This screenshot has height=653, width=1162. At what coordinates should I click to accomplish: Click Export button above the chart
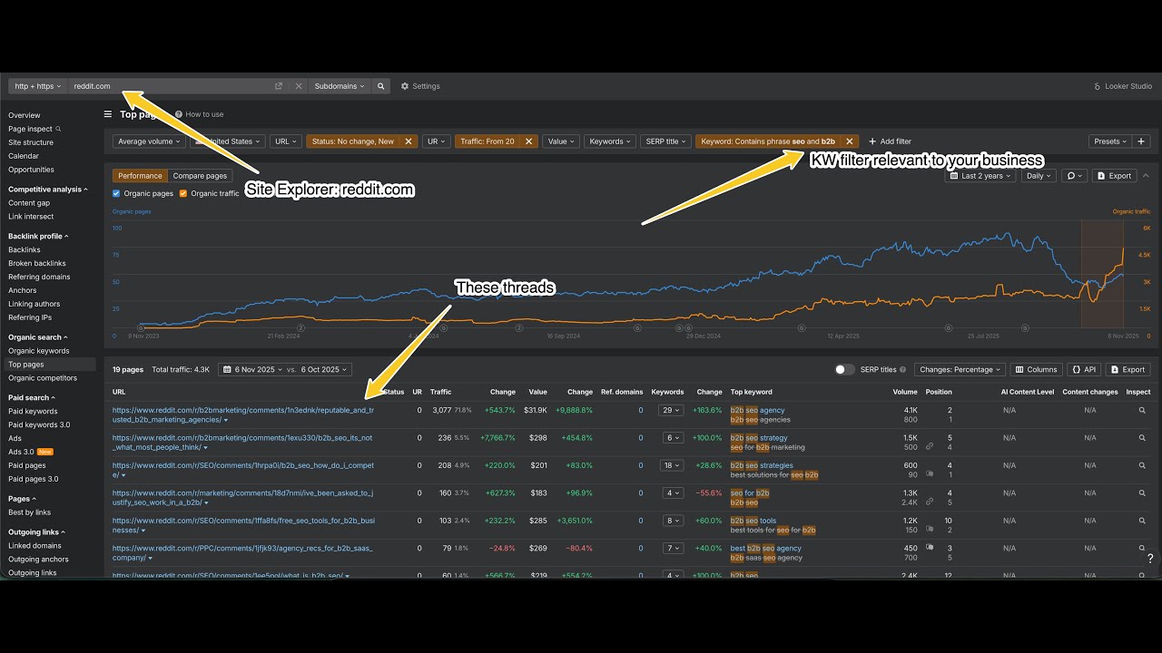click(x=1114, y=176)
